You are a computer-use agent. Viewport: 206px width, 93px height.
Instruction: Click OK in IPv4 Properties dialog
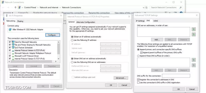(111, 85)
